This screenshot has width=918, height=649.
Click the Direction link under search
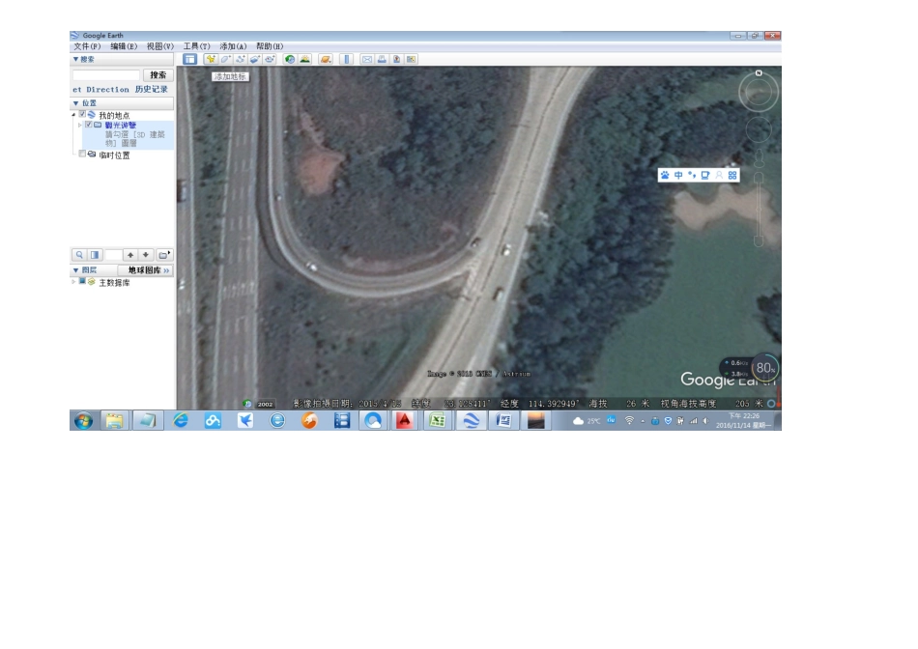coord(107,90)
